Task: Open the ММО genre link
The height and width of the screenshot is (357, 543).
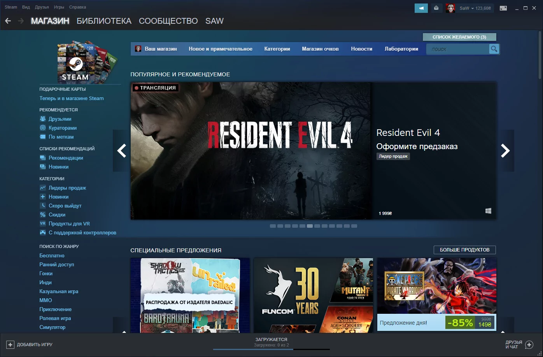Action: click(46, 300)
